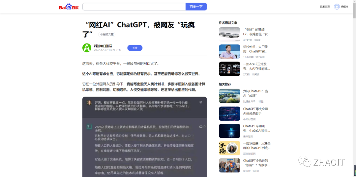The image size is (356, 177).
Task: Click the green author avatar icon
Action: (x=87, y=48)
